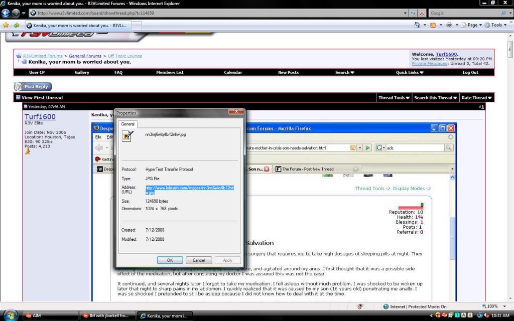This screenshot has width=514, height=321.
Task: Expand the IE Page menu
Action: coord(471,25)
